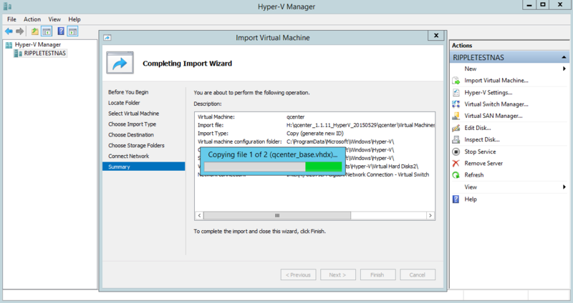Click the Help icon in Actions pane

point(456,199)
